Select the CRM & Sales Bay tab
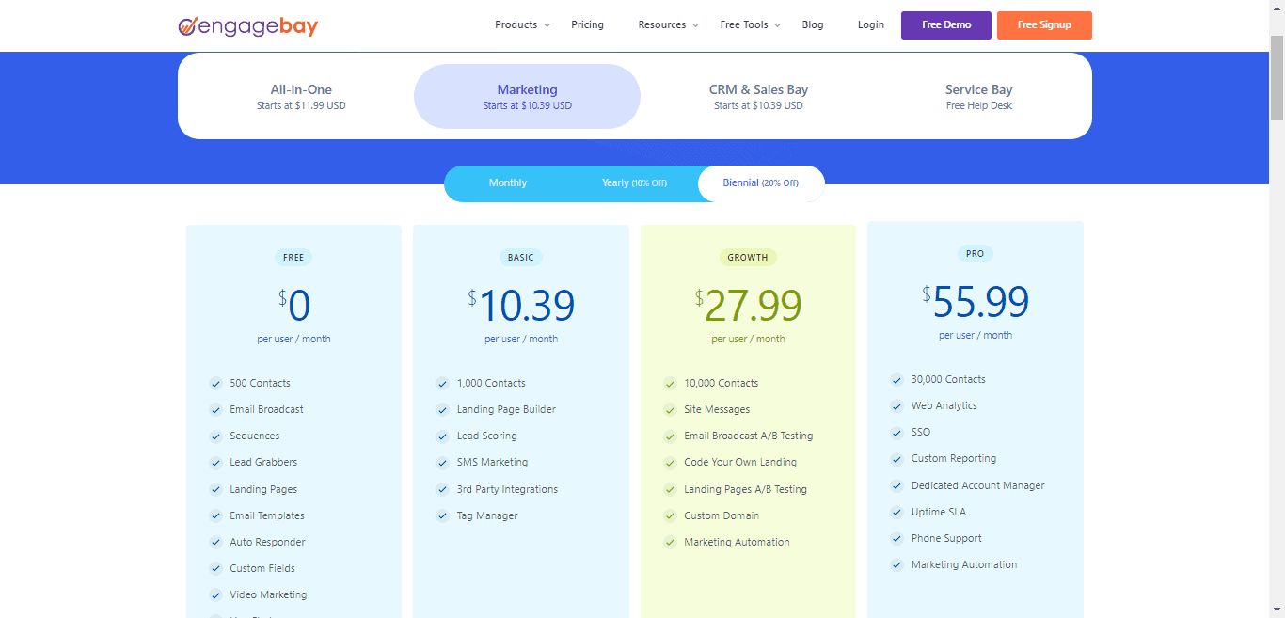 click(x=758, y=96)
